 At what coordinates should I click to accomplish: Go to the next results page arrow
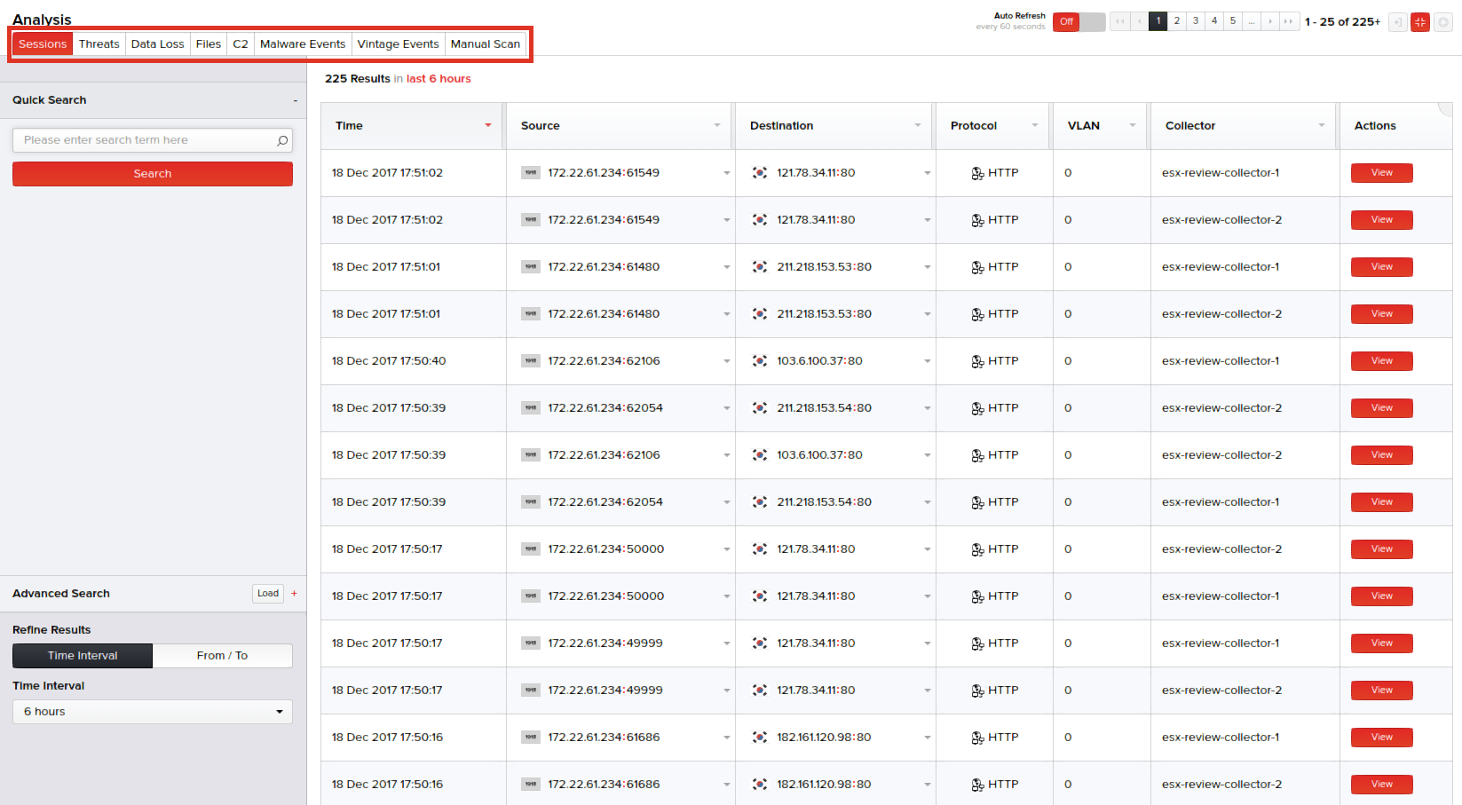pos(1270,21)
